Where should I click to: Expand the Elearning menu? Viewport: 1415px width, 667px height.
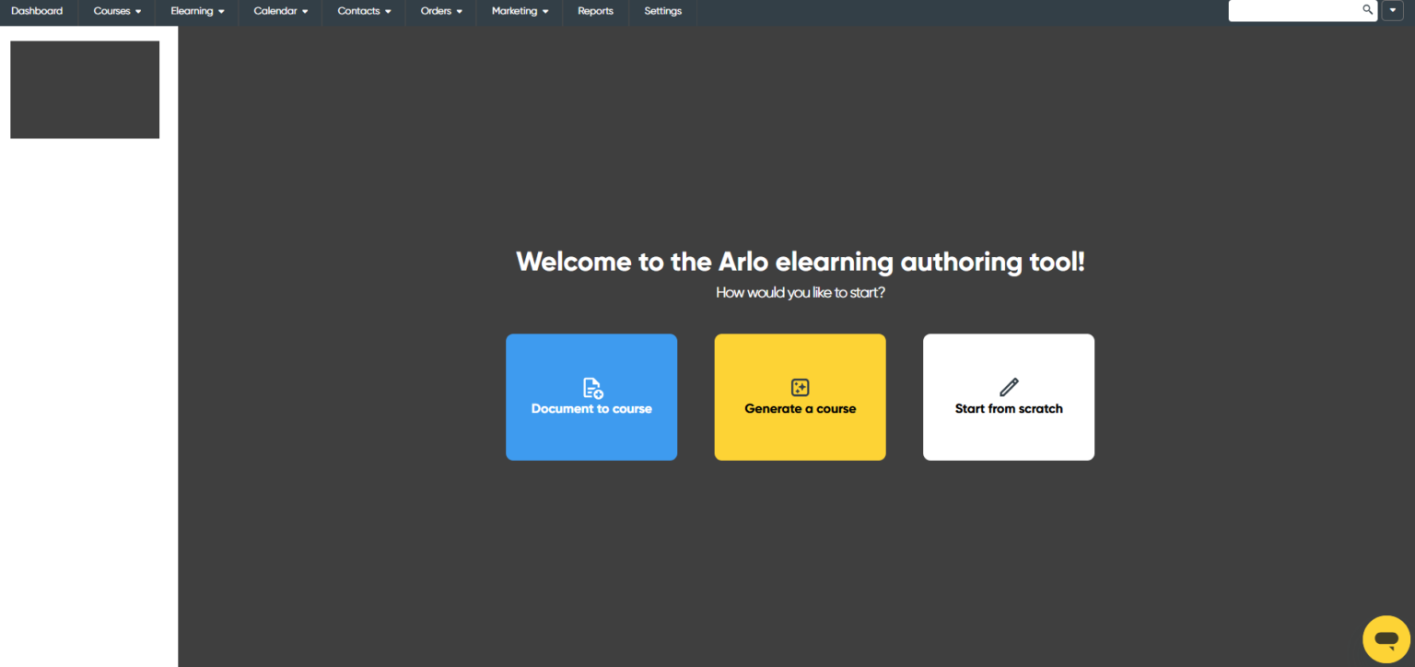click(197, 11)
